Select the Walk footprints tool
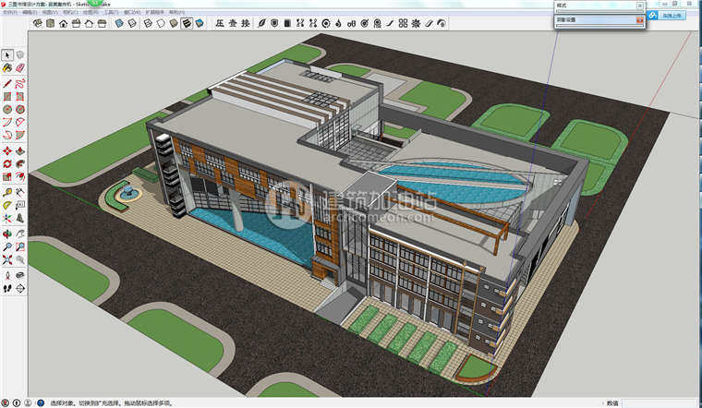Screen dimensions: 702x408 click(x=7, y=289)
